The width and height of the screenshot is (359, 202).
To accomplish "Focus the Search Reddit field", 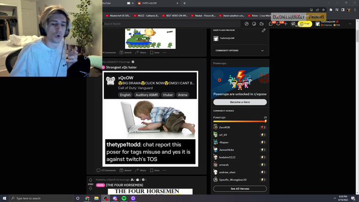I will click(x=171, y=24).
